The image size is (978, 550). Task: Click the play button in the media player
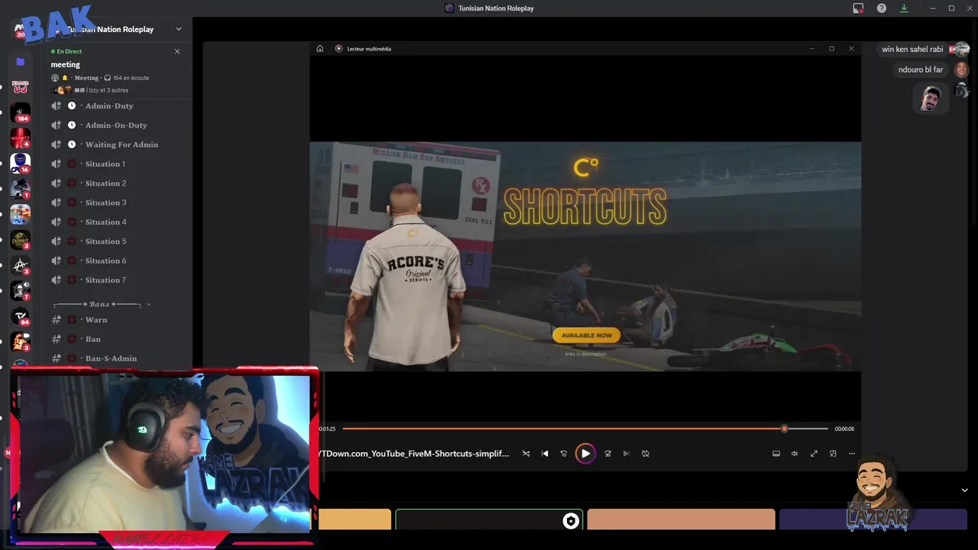[x=585, y=454]
